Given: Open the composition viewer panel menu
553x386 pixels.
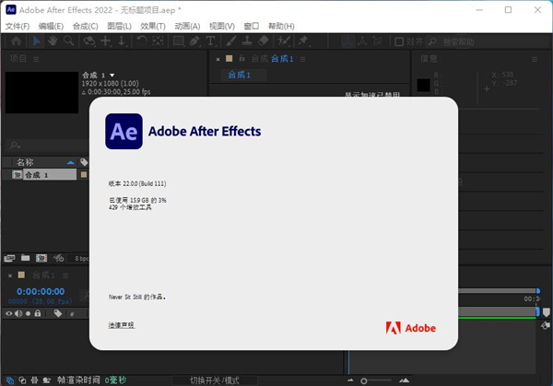Looking at the screenshot, I should 303,59.
